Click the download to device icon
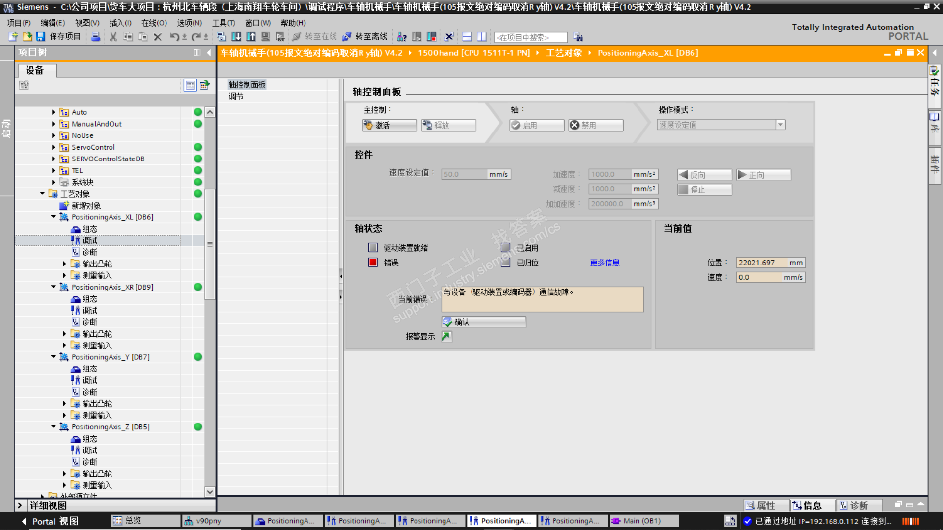Viewport: 943px width, 530px height. 236,37
